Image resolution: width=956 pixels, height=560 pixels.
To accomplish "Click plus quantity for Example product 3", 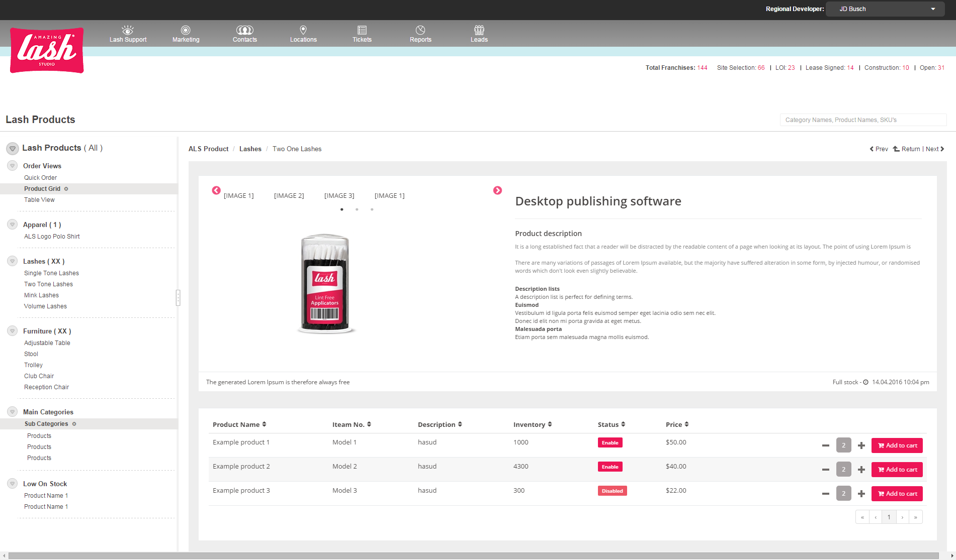I will point(861,494).
